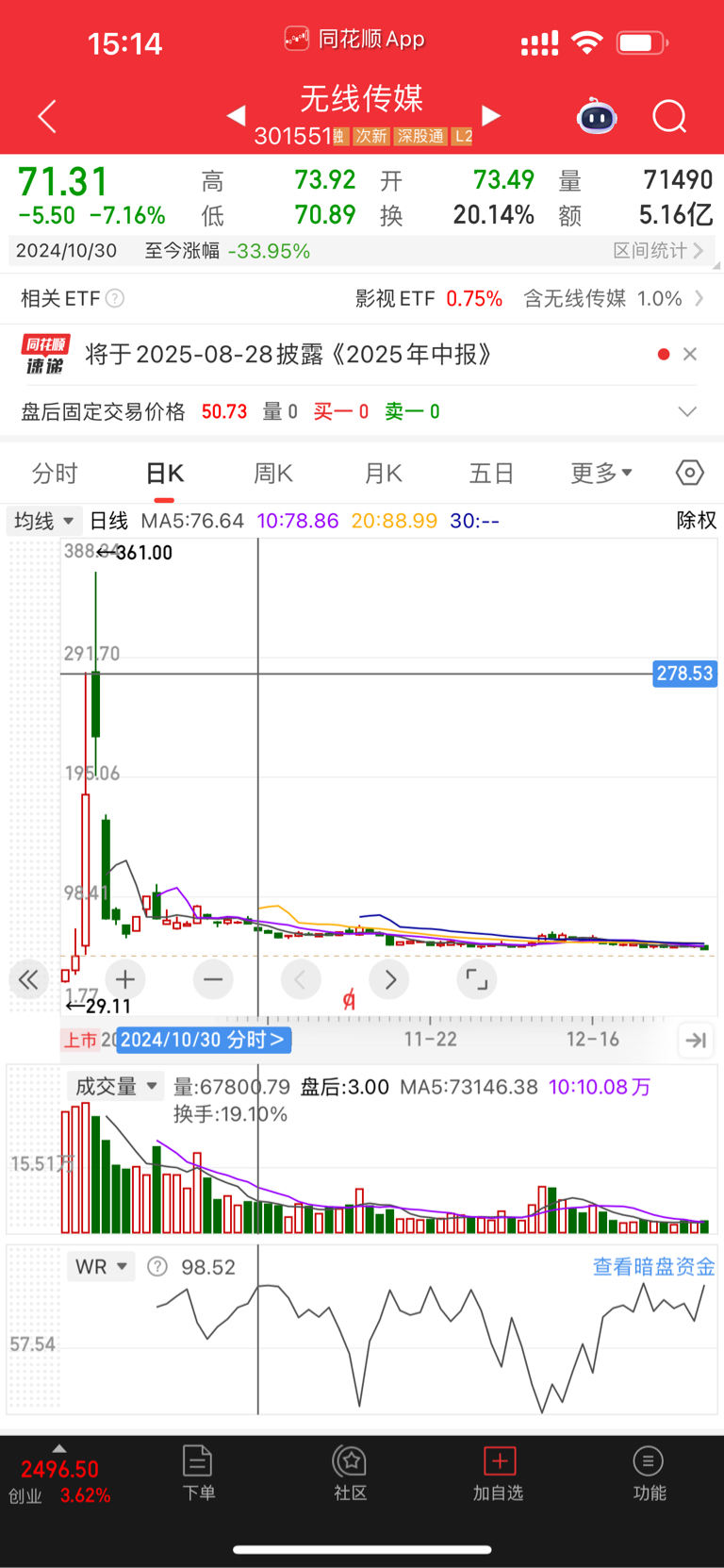The width and height of the screenshot is (724, 1568).
Task: Tap the 11-22 date axis label
Action: pyautogui.click(x=431, y=1039)
